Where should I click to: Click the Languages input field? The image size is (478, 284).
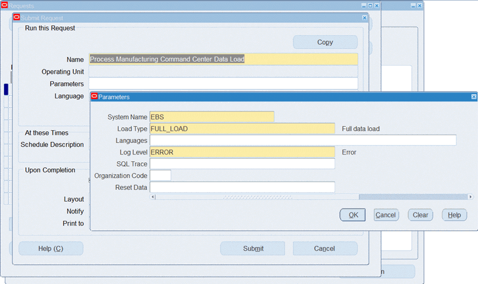point(303,140)
